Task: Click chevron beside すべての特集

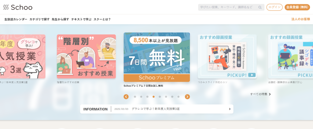Action: pos(270,94)
